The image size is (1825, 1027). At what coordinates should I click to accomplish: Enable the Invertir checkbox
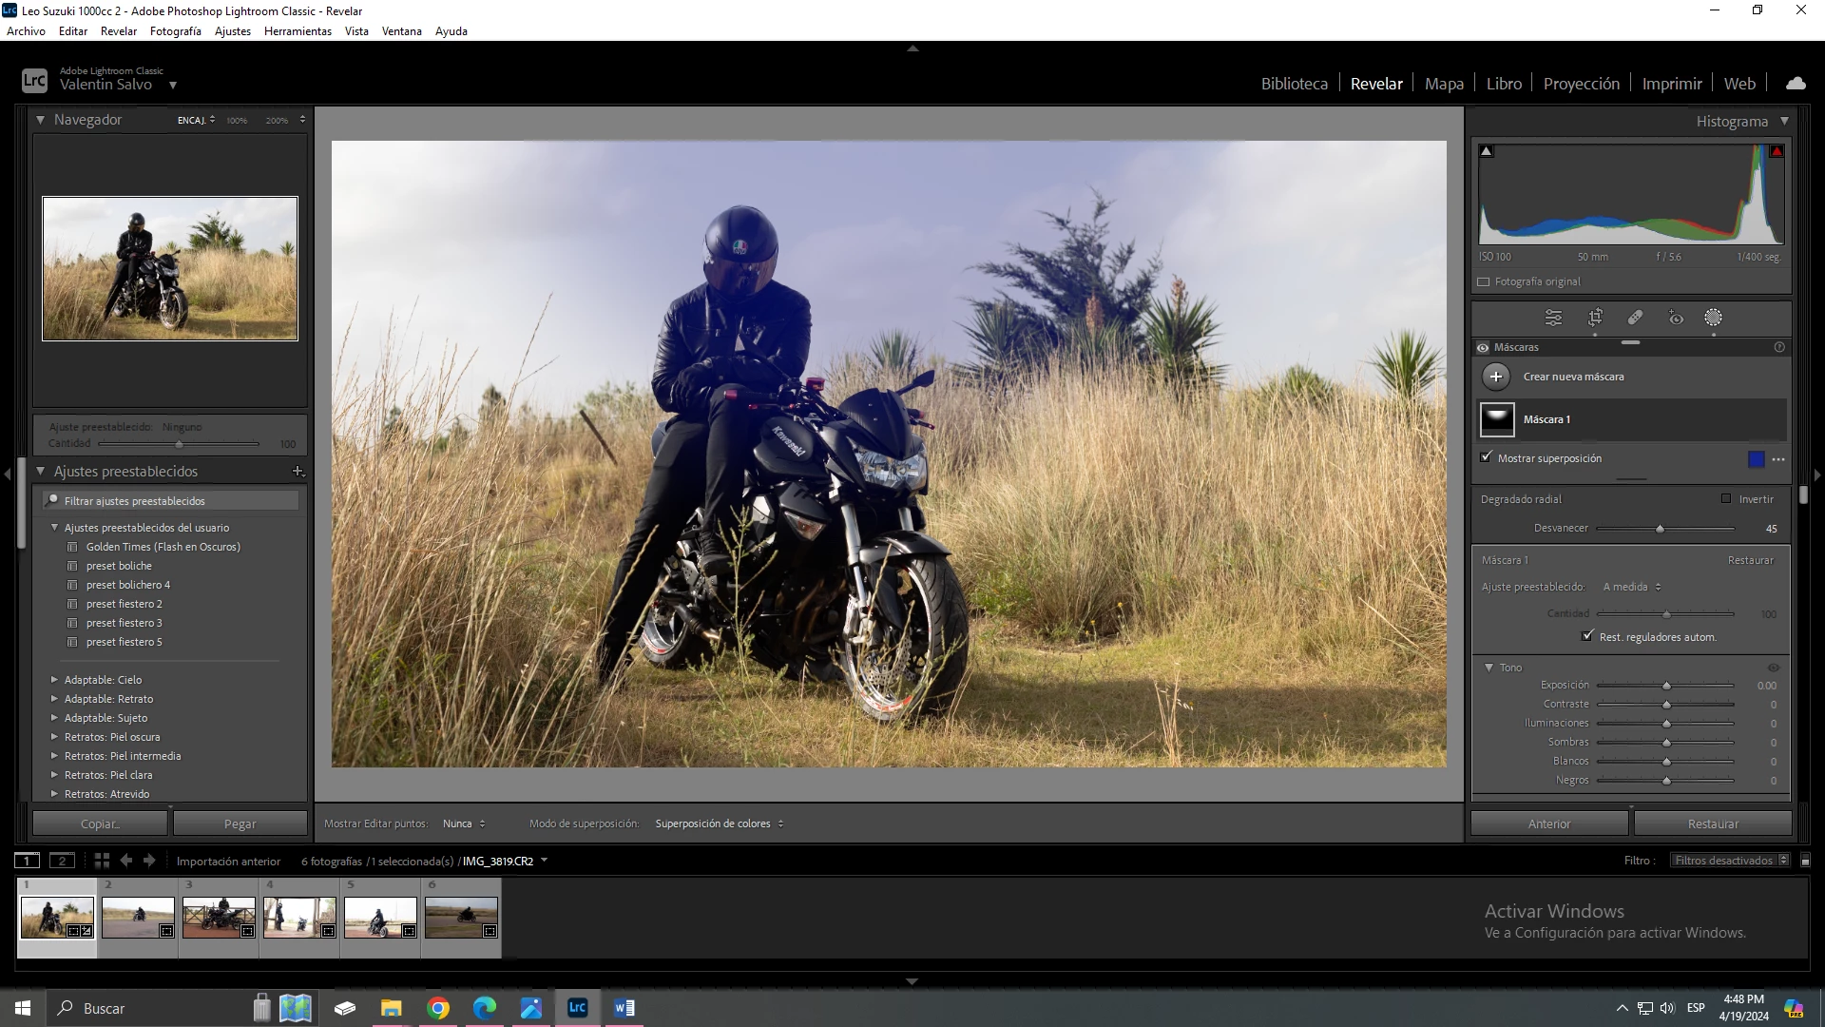click(x=1726, y=498)
